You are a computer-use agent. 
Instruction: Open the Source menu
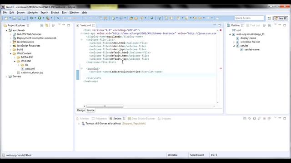tap(20, 12)
